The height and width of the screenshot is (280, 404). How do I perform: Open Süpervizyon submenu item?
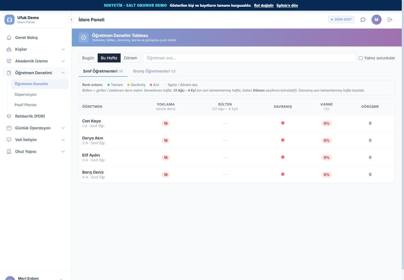40,94
